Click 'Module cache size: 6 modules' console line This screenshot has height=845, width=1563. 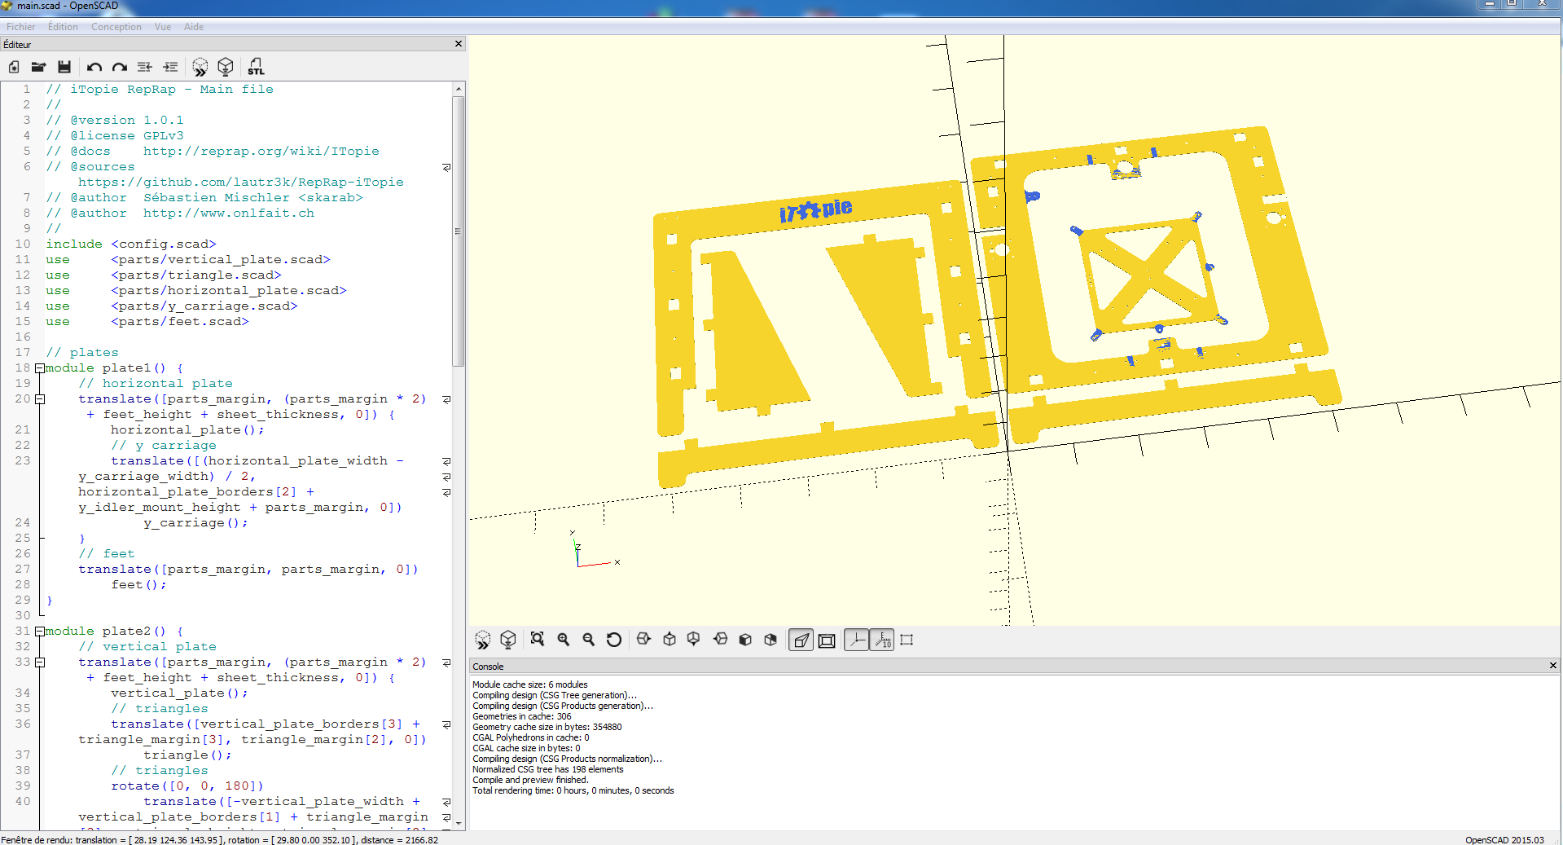click(530, 684)
